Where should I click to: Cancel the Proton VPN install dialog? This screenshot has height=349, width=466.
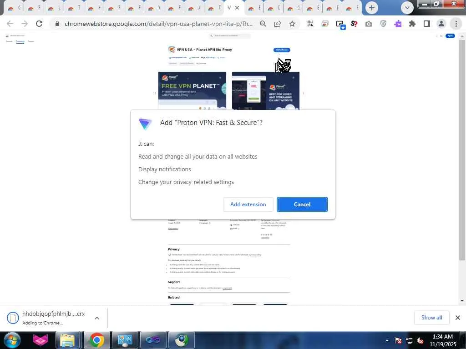point(302,204)
